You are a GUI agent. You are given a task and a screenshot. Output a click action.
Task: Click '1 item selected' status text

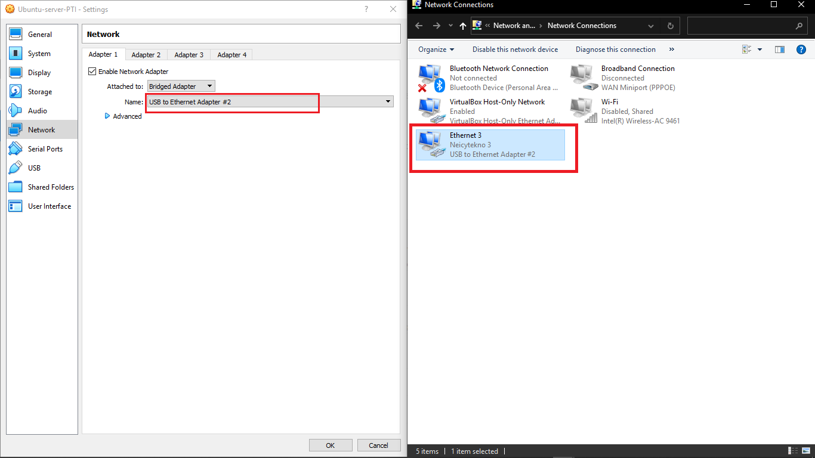pos(474,451)
